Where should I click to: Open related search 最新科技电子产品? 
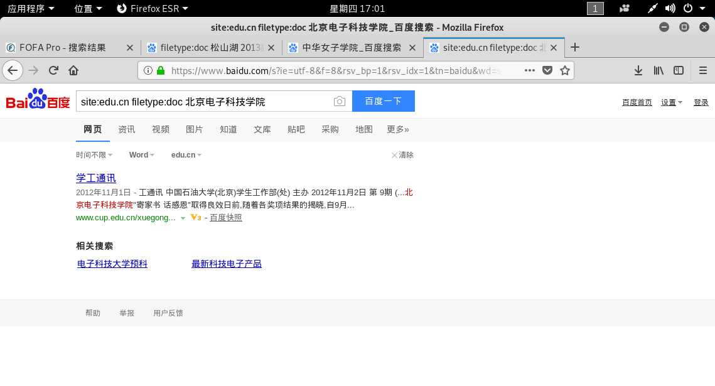(x=227, y=264)
